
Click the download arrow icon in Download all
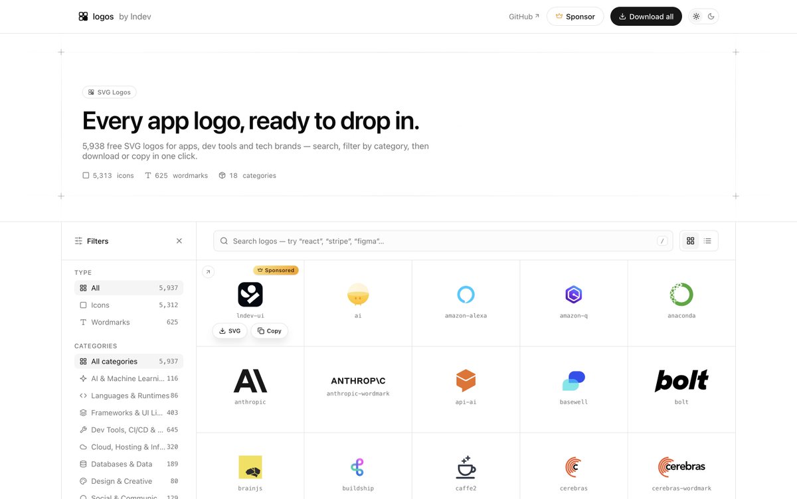point(622,17)
